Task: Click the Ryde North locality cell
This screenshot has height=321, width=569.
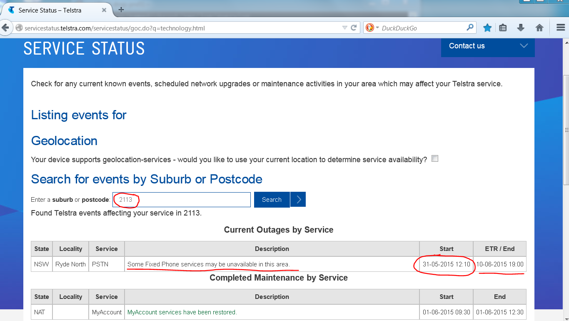Action: [70, 264]
